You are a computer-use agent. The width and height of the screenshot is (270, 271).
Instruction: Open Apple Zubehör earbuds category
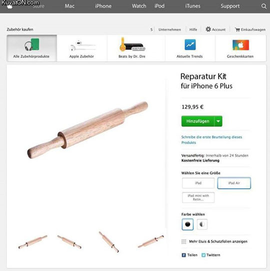click(x=81, y=48)
